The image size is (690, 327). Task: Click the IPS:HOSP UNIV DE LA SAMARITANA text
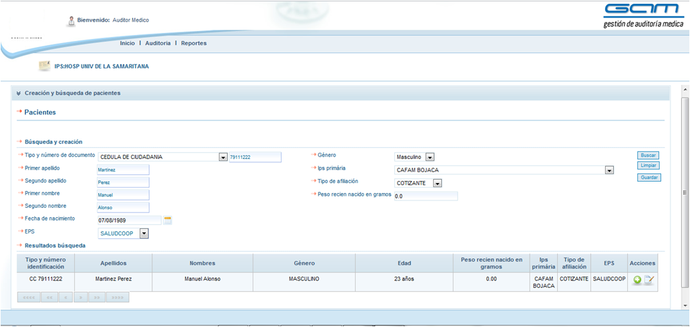(x=101, y=67)
